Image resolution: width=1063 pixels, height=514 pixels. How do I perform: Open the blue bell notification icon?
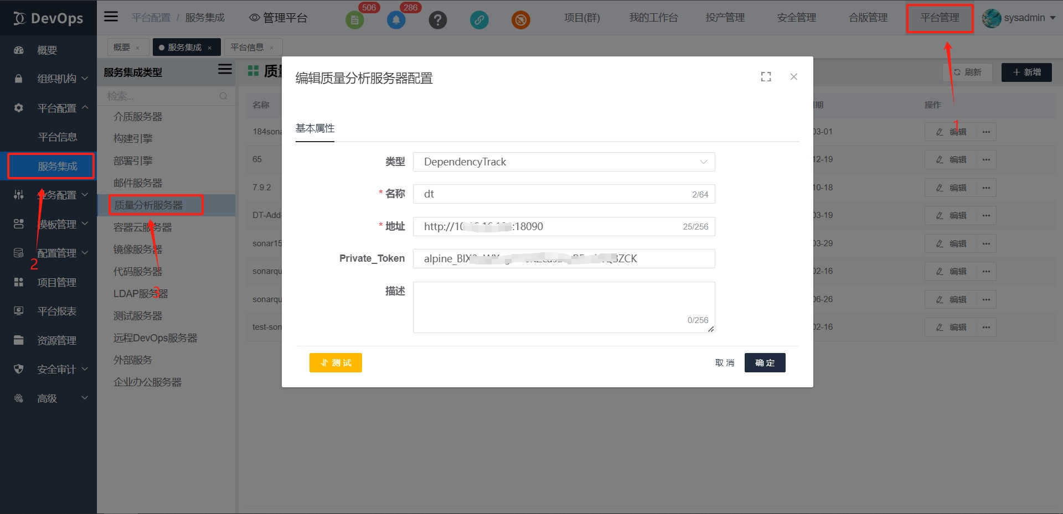[x=396, y=20]
